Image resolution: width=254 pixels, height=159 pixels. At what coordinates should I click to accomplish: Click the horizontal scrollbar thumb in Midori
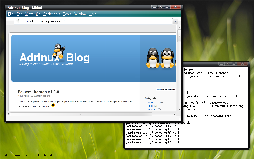(81, 114)
